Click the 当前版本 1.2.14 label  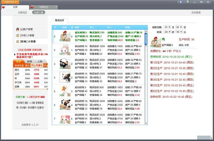pyautogui.click(x=30, y=125)
